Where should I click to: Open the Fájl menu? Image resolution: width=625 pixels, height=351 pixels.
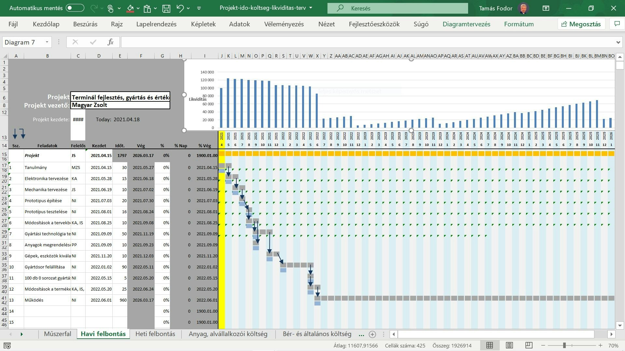coord(13,24)
